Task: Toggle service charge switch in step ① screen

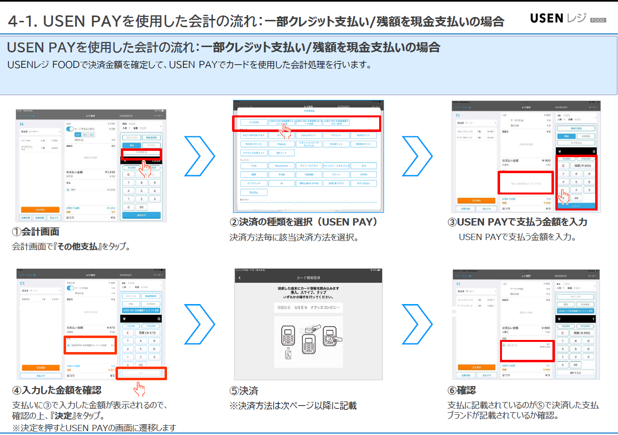Action: [70, 129]
